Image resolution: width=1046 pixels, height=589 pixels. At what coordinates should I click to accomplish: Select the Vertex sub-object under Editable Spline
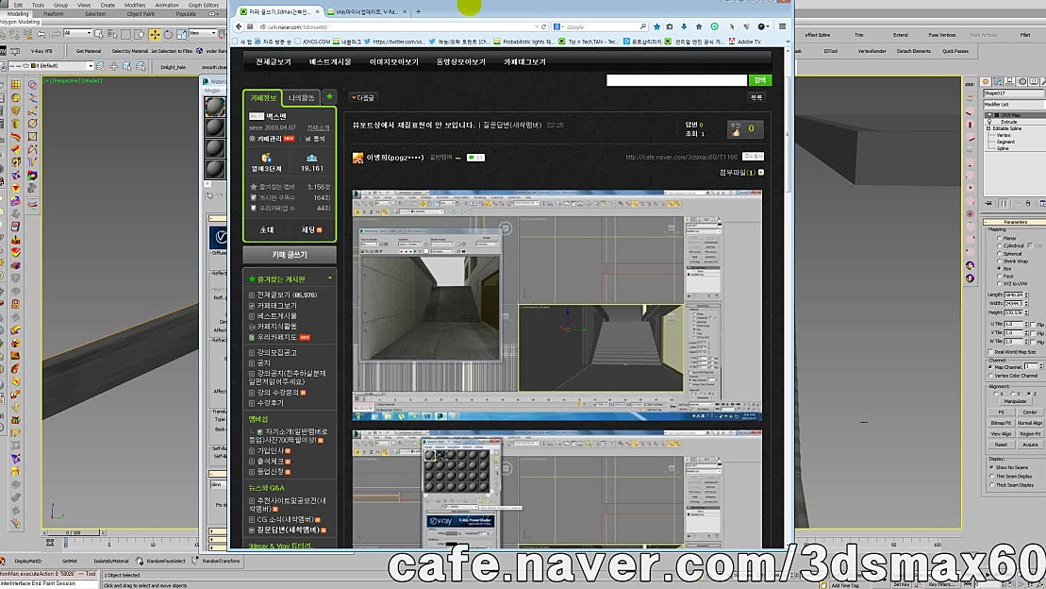pos(1003,136)
